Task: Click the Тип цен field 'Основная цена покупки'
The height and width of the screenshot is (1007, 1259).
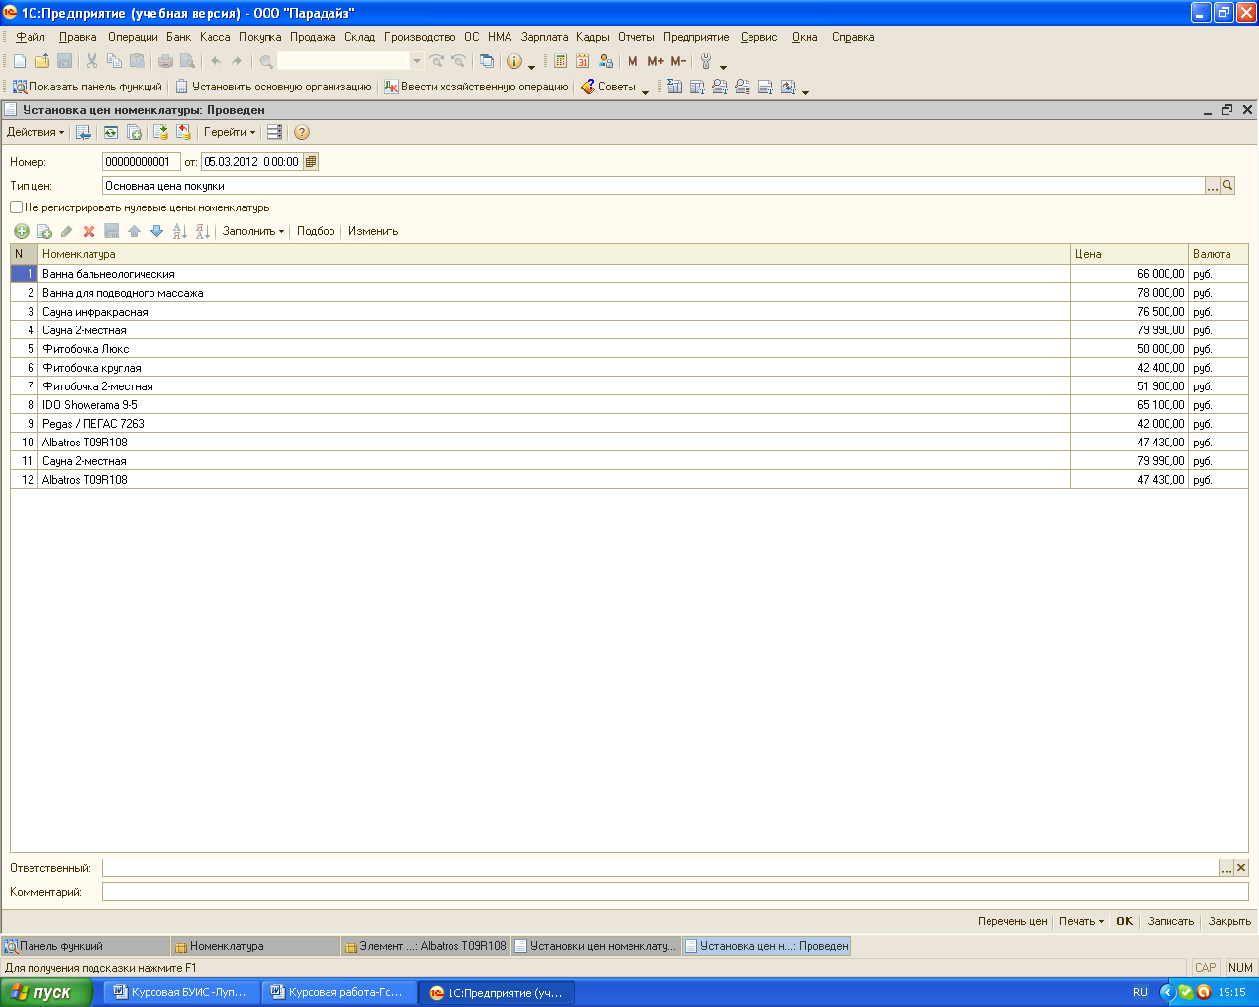Action: point(654,186)
